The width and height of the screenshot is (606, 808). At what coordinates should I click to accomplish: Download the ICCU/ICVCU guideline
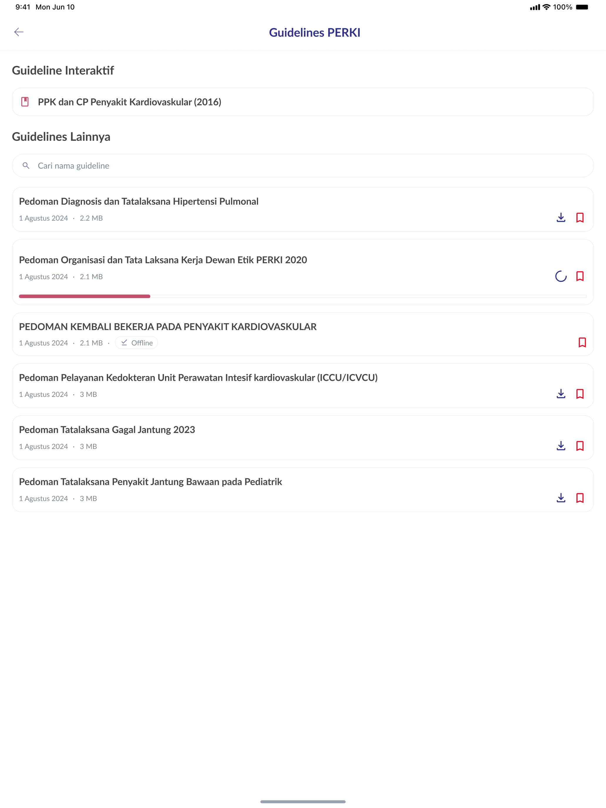click(561, 394)
